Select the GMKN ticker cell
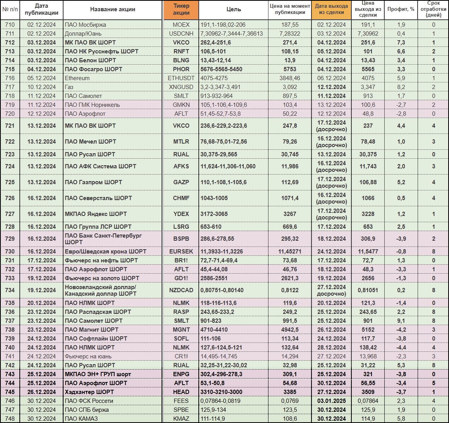 (x=181, y=104)
